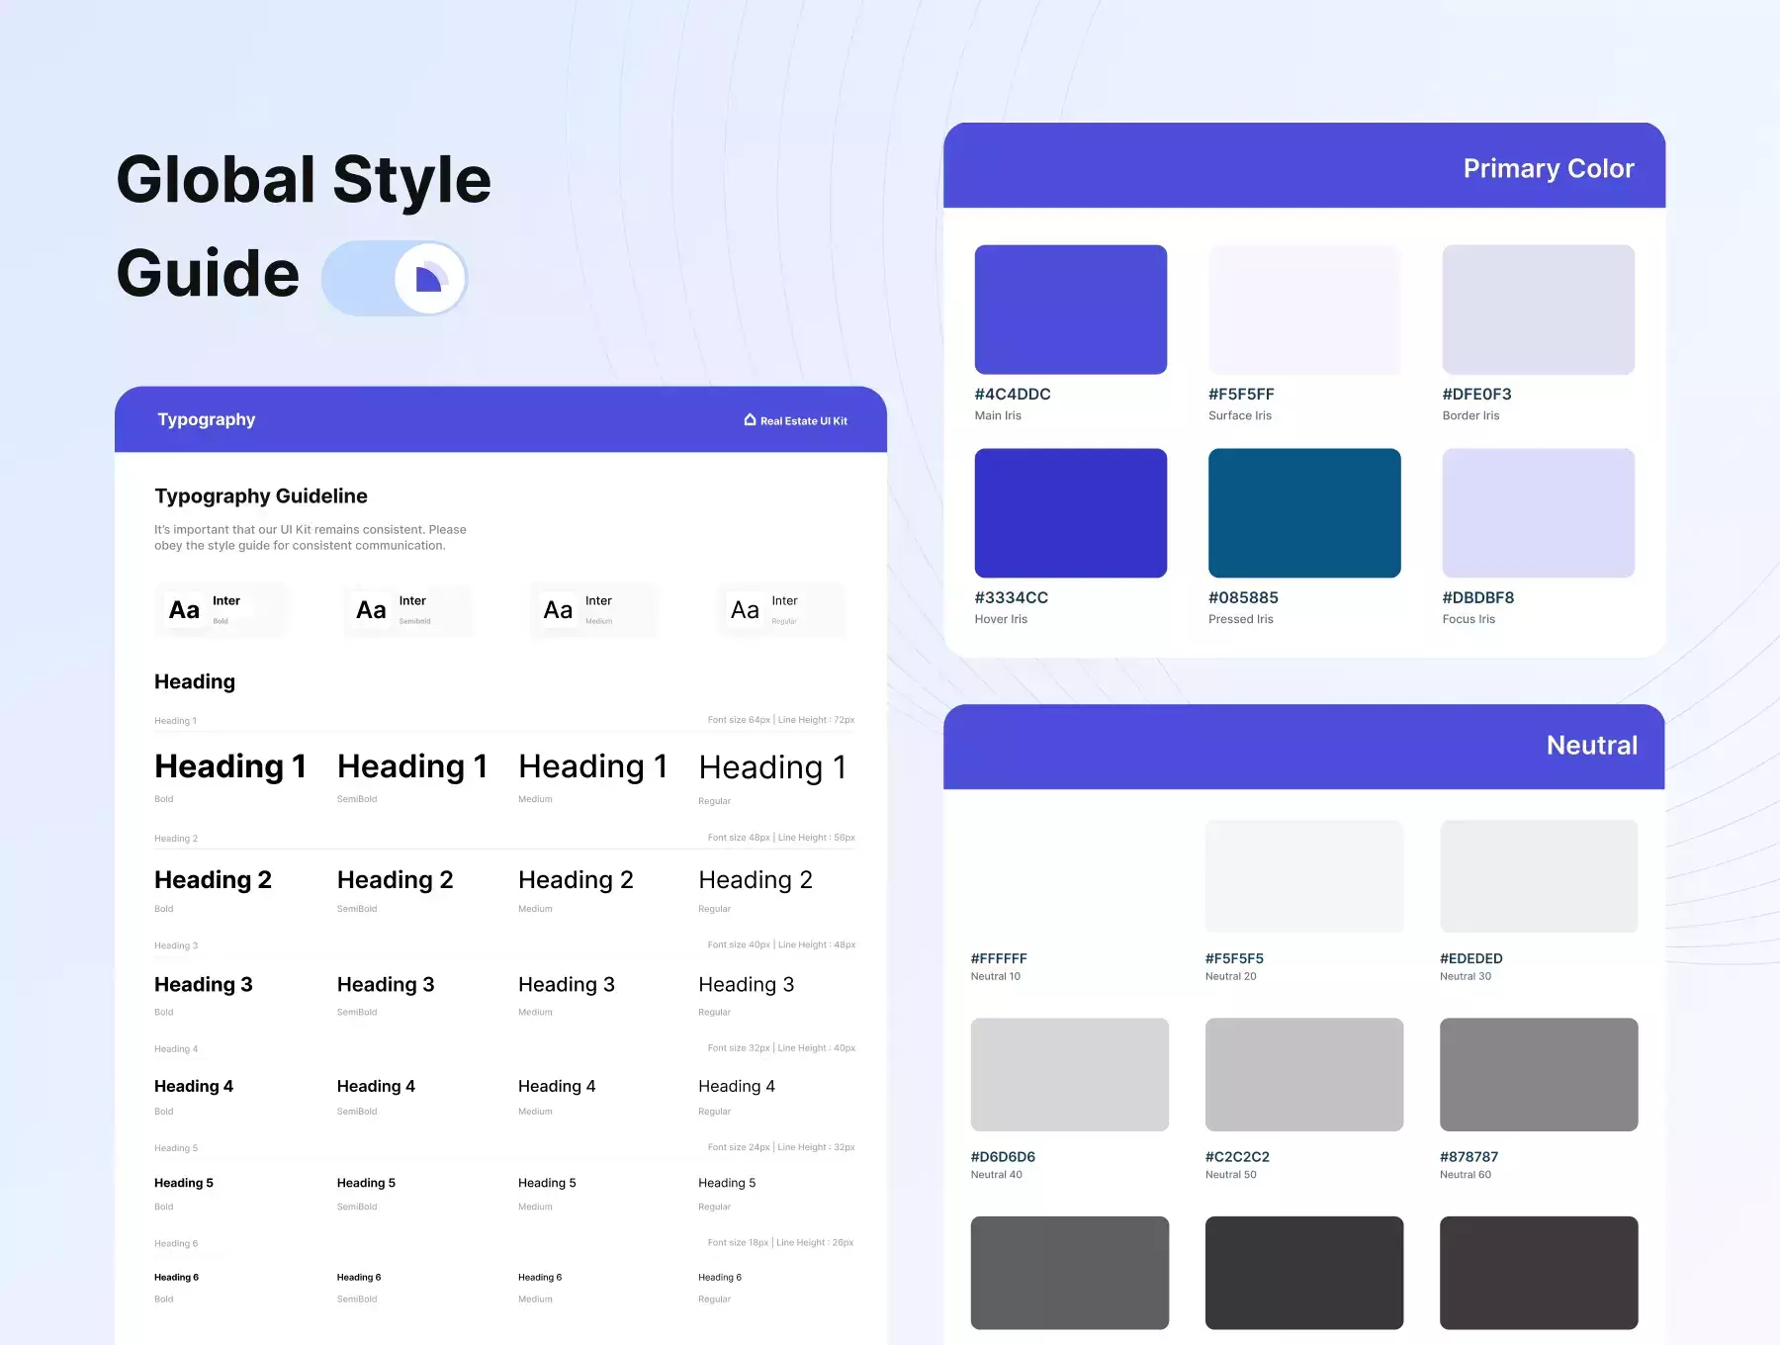Select the Inter Regular font sample card
Image resolution: width=1780 pixels, height=1345 pixels.
(781, 610)
